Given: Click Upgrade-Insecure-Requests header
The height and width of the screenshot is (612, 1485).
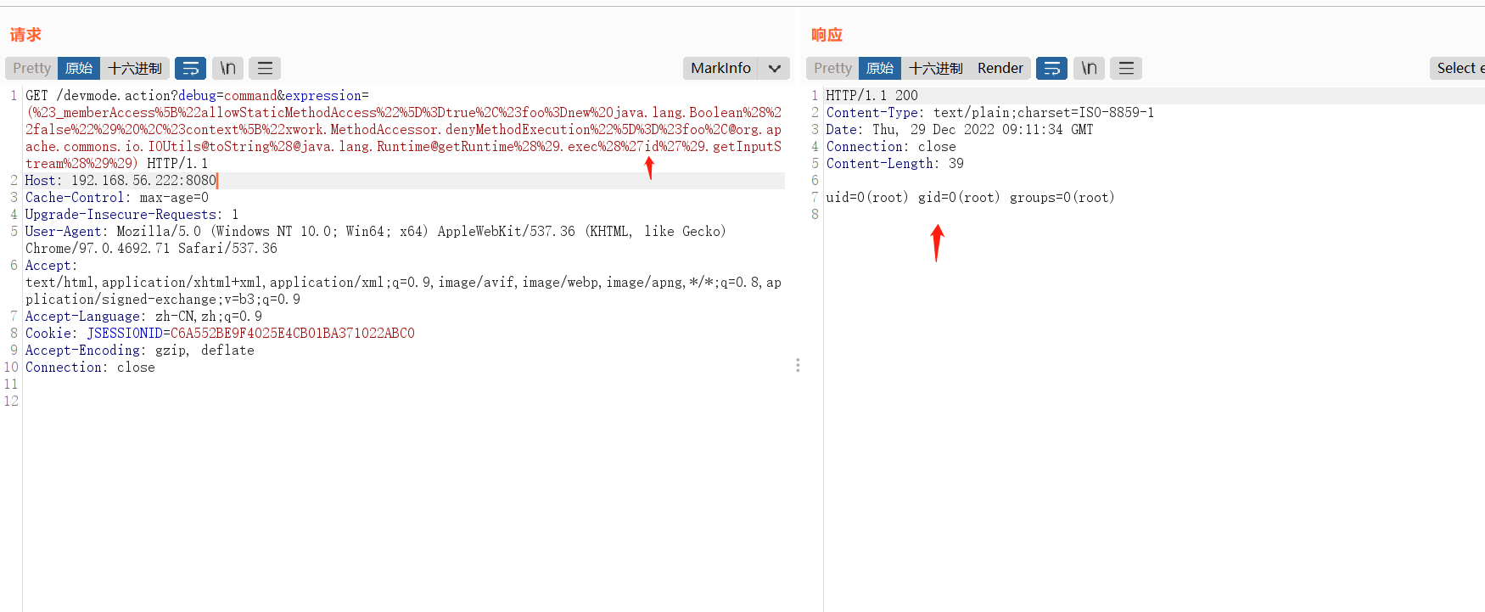Looking at the screenshot, I should point(132,214).
